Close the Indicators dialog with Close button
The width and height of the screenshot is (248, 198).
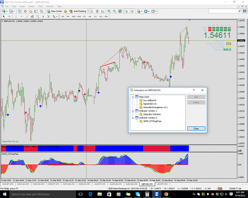coord(196,129)
